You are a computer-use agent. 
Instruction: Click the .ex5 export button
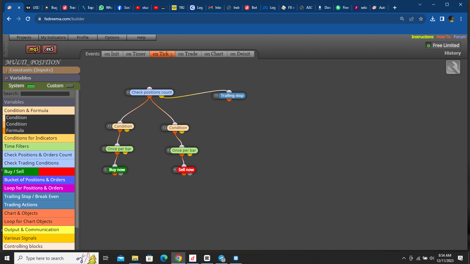49,49
